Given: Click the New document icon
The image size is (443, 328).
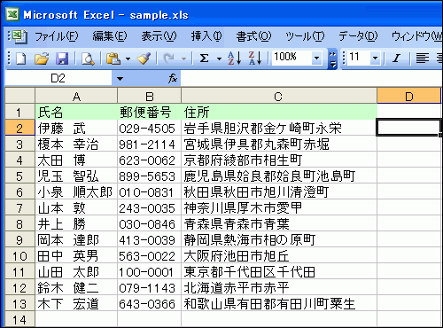Looking at the screenshot, I should point(21,59).
